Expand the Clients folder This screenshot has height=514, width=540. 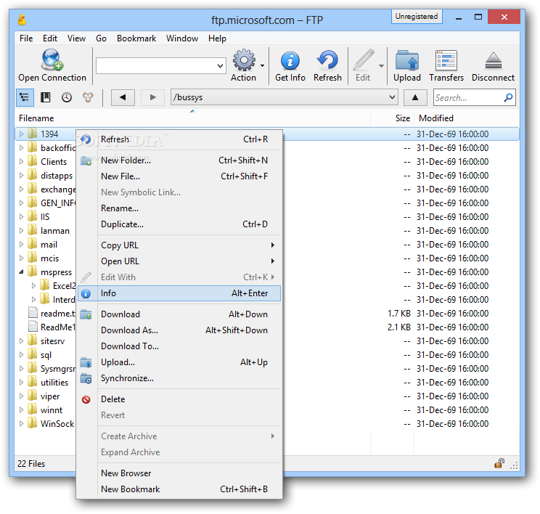[x=21, y=162]
